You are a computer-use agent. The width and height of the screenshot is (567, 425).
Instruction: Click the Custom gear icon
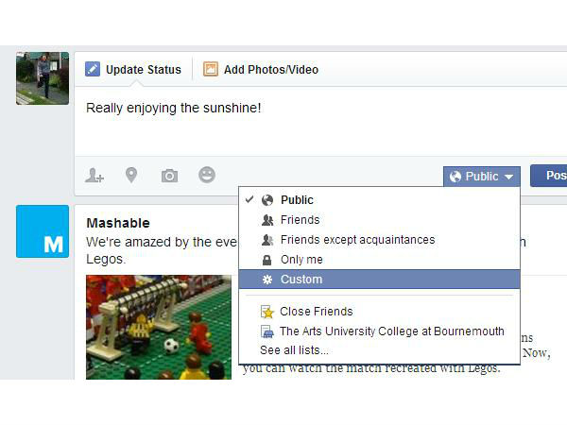[267, 280]
